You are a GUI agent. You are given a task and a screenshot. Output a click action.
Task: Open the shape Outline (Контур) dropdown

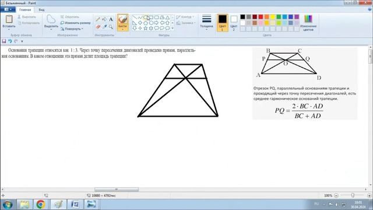click(185, 17)
